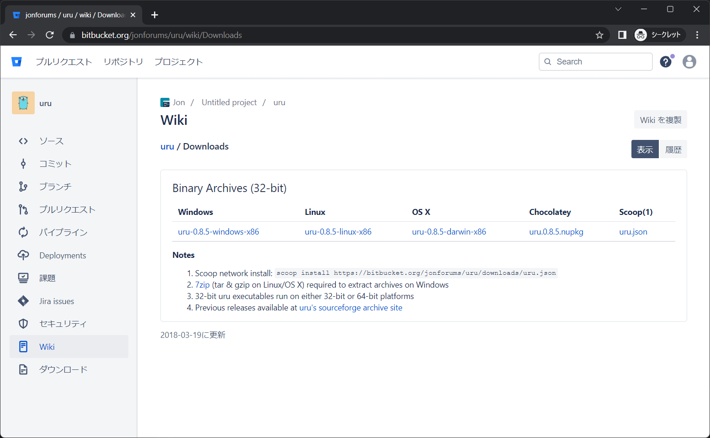View commits via the コミット sidebar icon

[55, 164]
